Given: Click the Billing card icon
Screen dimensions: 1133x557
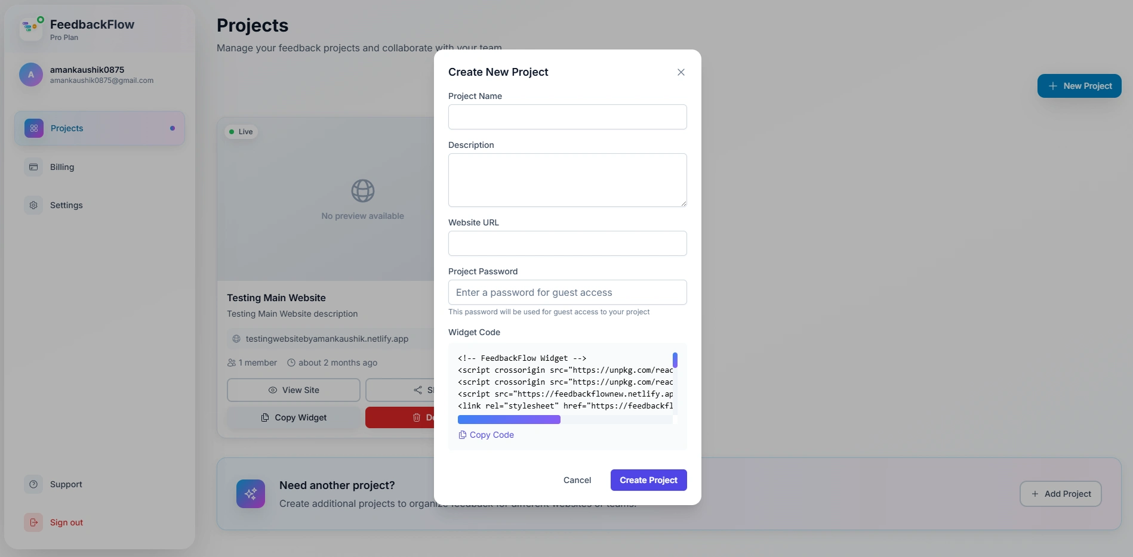Looking at the screenshot, I should [33, 167].
